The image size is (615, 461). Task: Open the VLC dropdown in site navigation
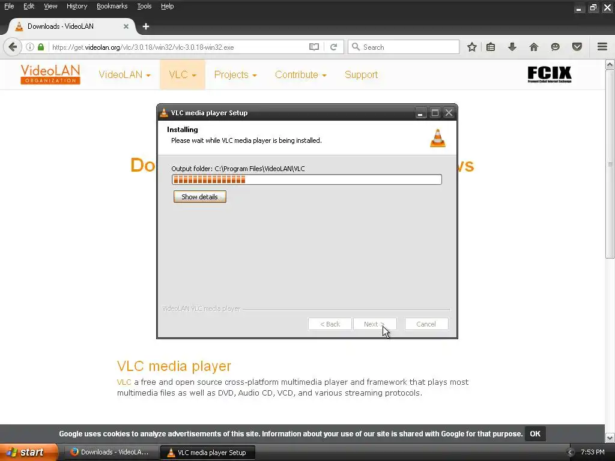[x=183, y=74]
